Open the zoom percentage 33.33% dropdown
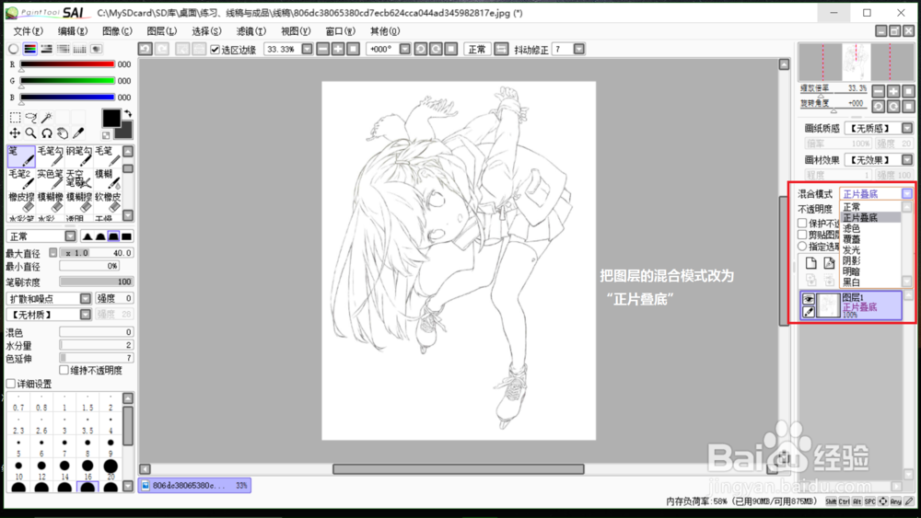This screenshot has height=518, width=921. click(x=307, y=50)
